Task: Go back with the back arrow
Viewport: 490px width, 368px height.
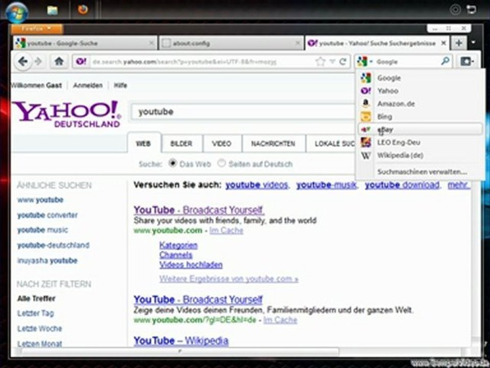Action: point(22,61)
